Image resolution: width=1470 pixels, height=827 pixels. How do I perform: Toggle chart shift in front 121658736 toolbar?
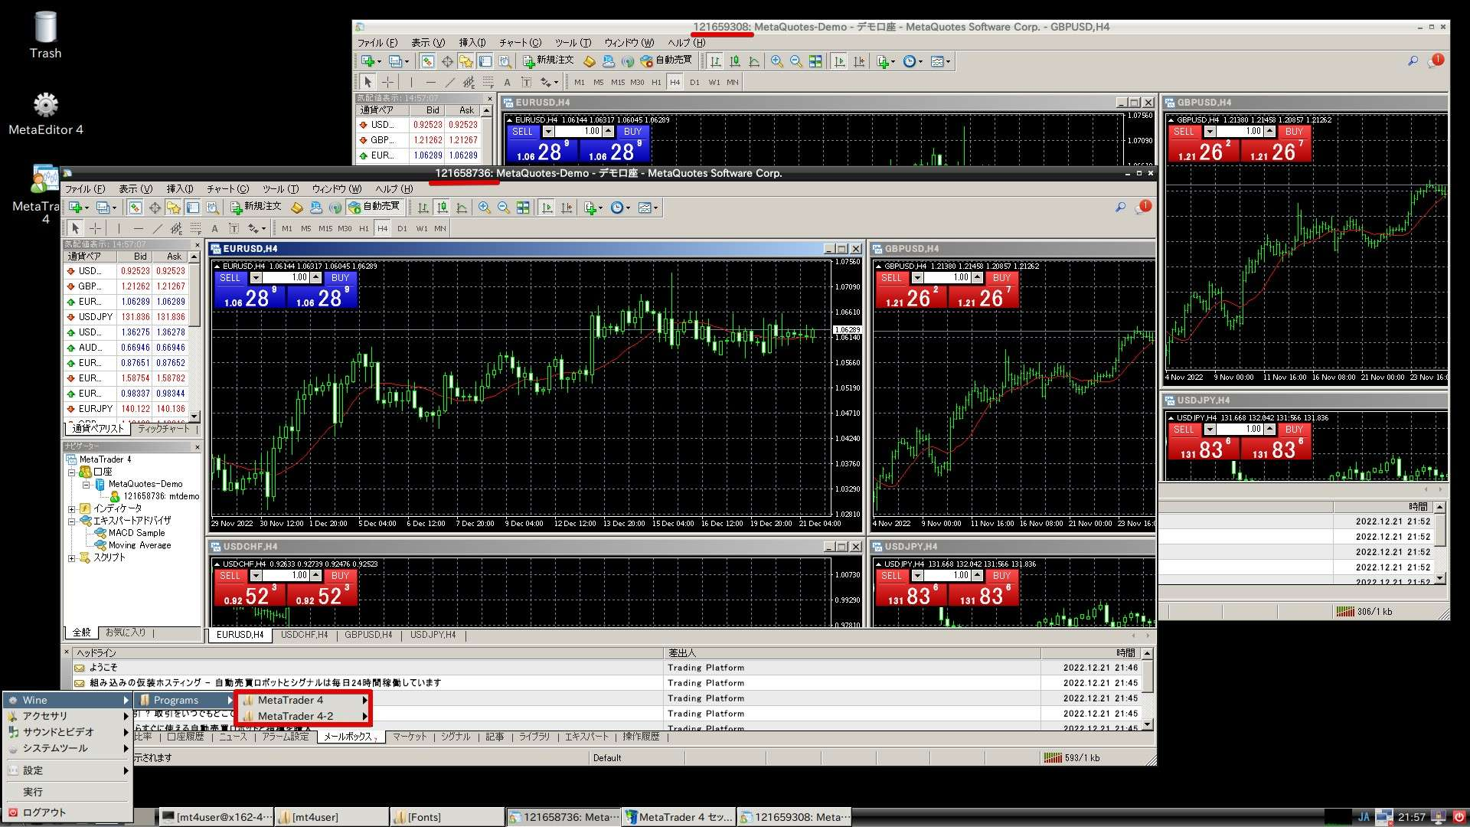point(567,208)
